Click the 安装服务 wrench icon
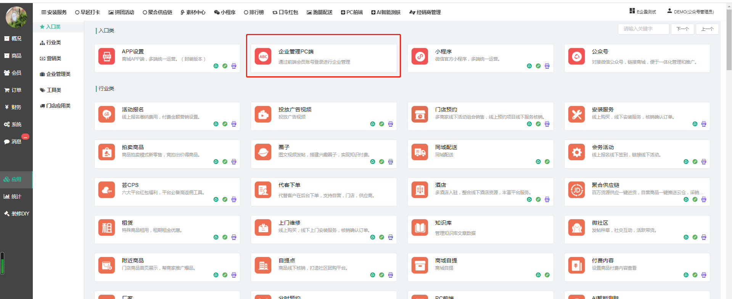 [x=576, y=114]
